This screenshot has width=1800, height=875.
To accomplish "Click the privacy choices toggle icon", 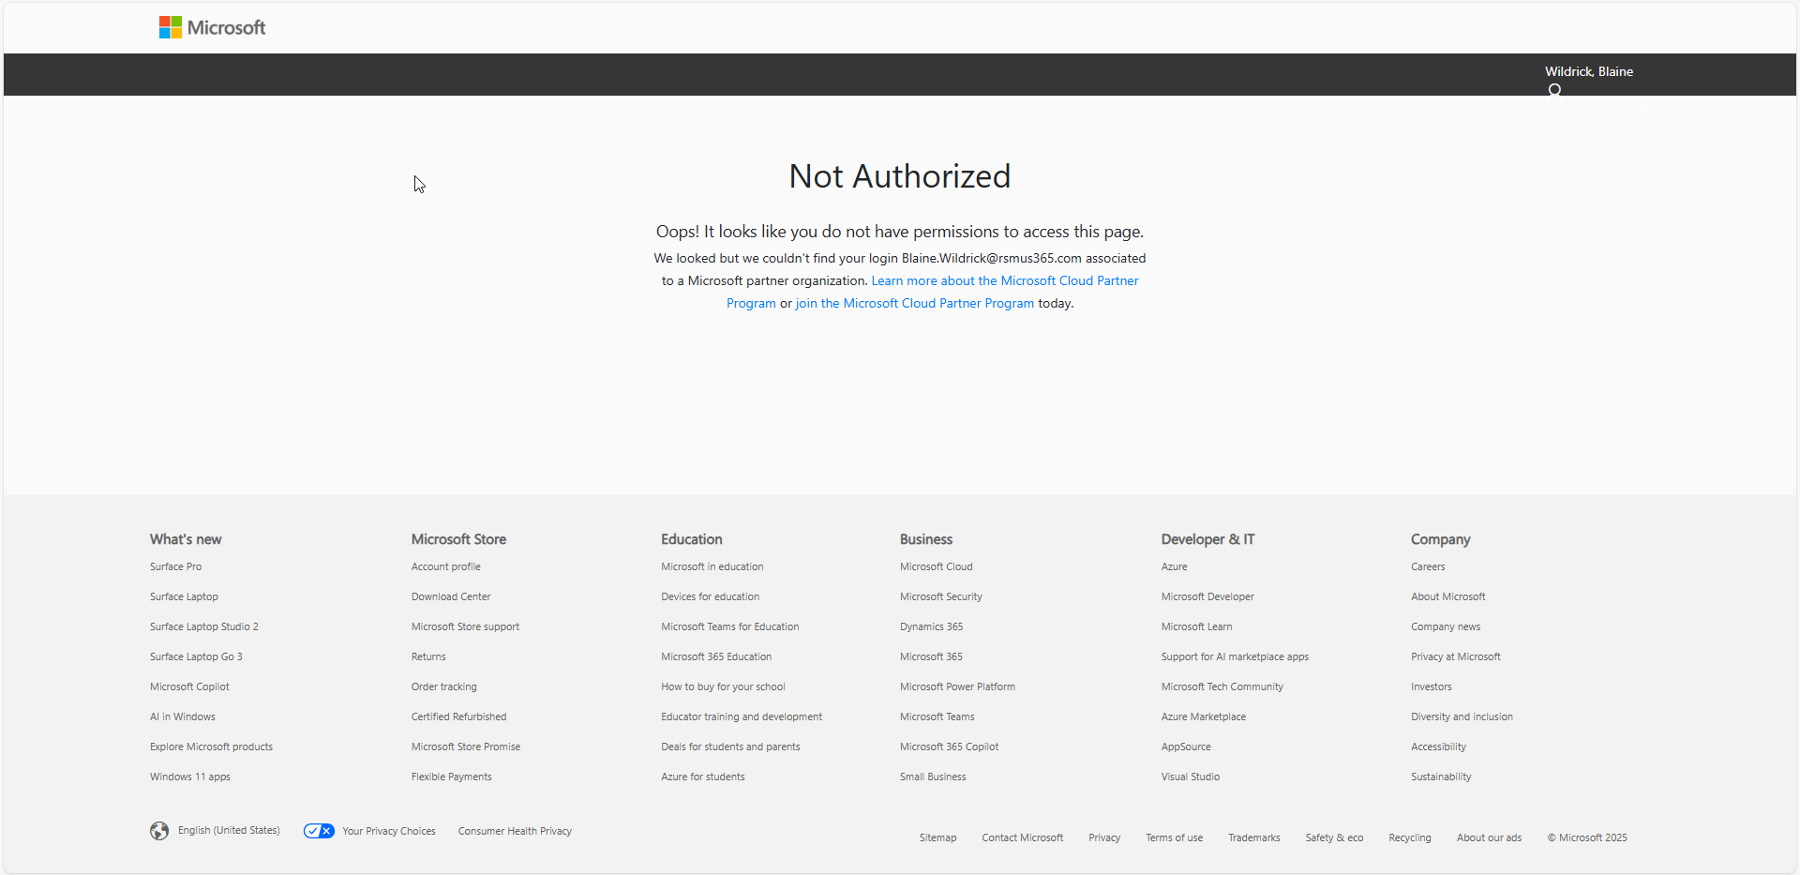I will (x=319, y=831).
